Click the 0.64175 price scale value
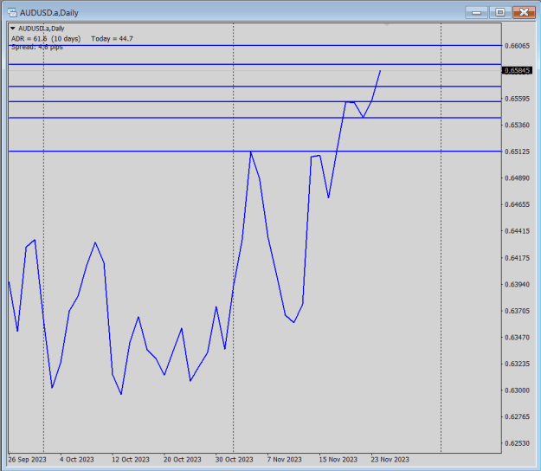 coord(517,258)
